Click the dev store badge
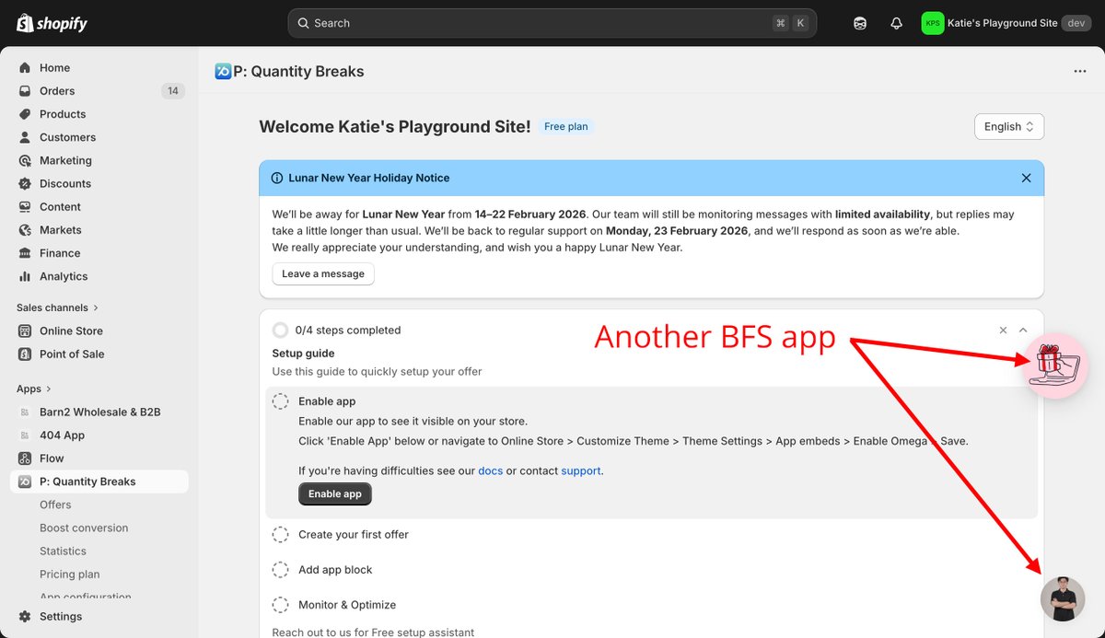The width and height of the screenshot is (1105, 638). (x=1076, y=23)
